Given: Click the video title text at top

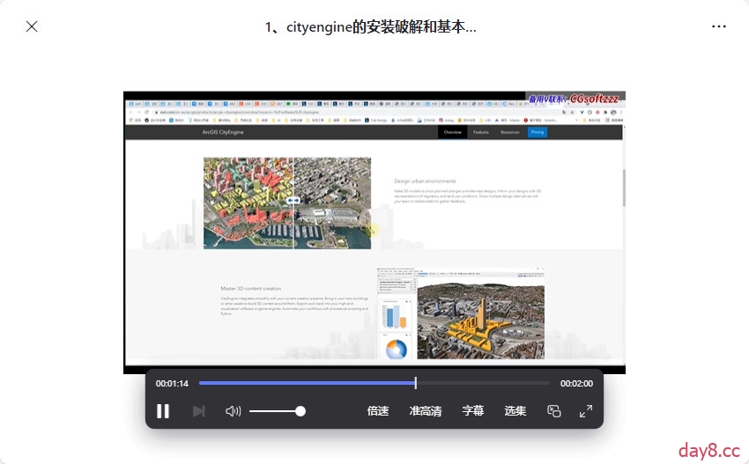Looking at the screenshot, I should point(371,26).
